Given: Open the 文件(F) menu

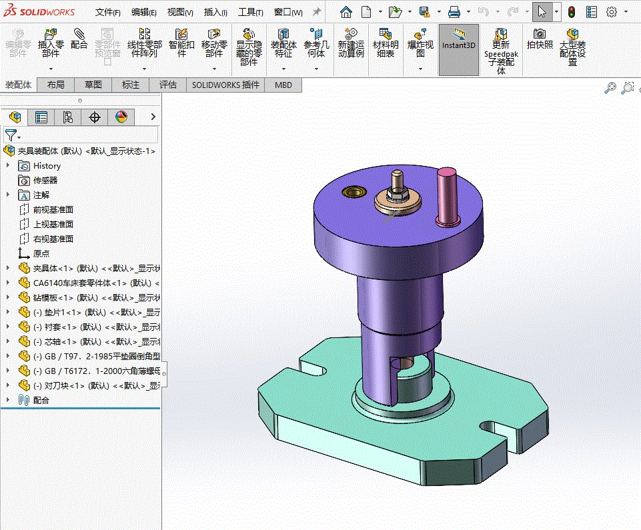Looking at the screenshot, I should (x=108, y=12).
